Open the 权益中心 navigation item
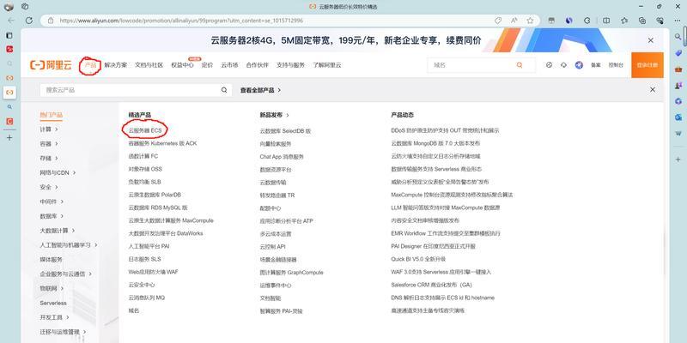Image resolution: width=687 pixels, height=343 pixels. [x=182, y=65]
